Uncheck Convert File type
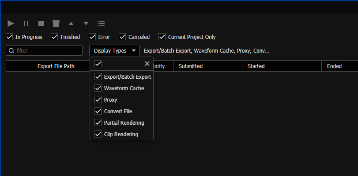The image size is (358, 176). coord(98,111)
